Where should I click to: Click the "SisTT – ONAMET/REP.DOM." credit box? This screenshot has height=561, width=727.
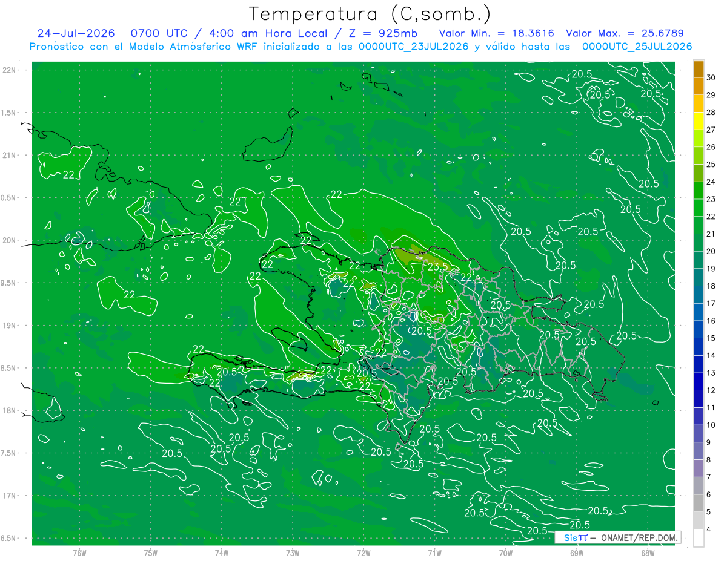pyautogui.click(x=617, y=537)
